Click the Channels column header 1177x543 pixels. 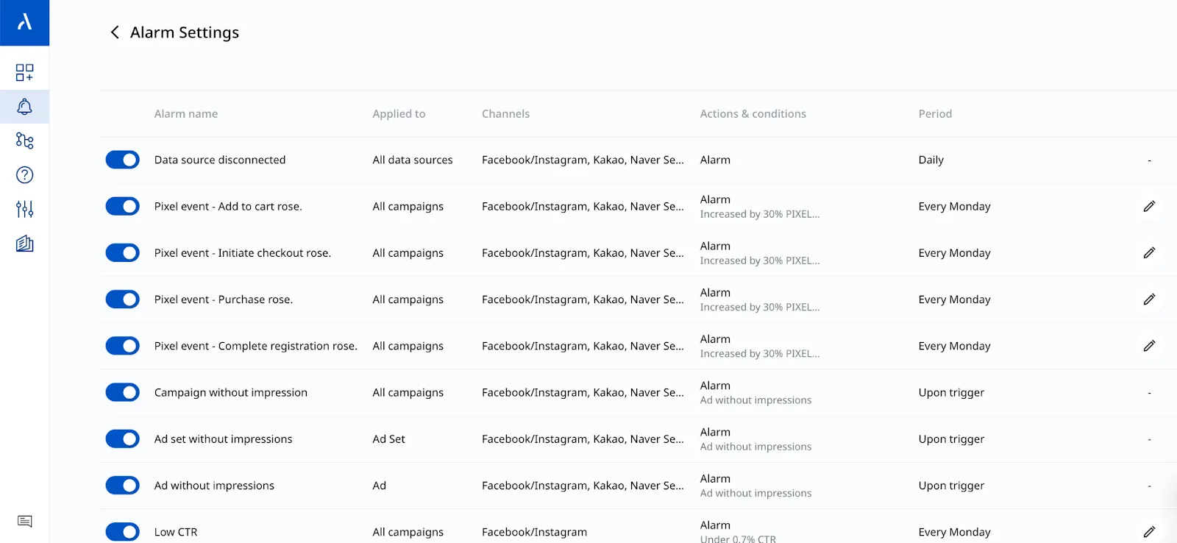[x=505, y=113]
